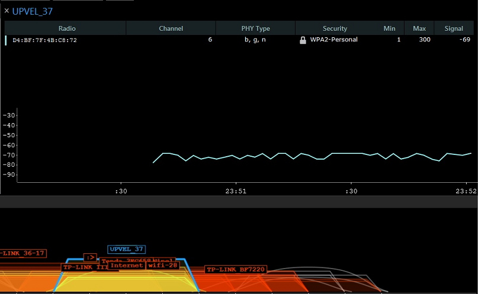Image resolution: width=485 pixels, height=294 pixels.
Task: Click the Internet network label
Action: [x=126, y=266]
